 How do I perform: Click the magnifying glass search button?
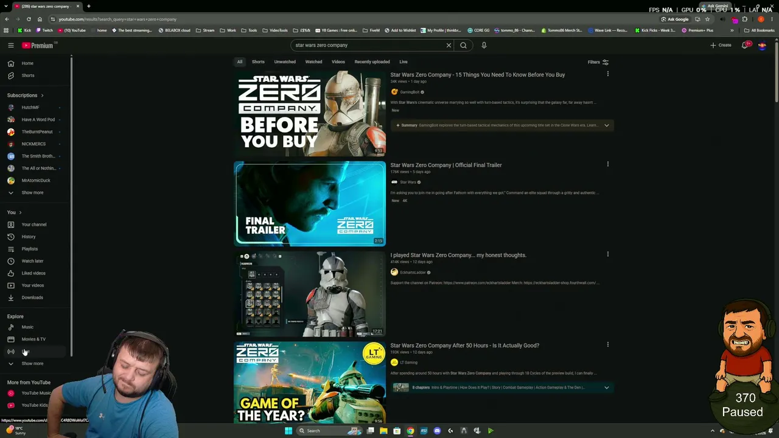(x=464, y=45)
